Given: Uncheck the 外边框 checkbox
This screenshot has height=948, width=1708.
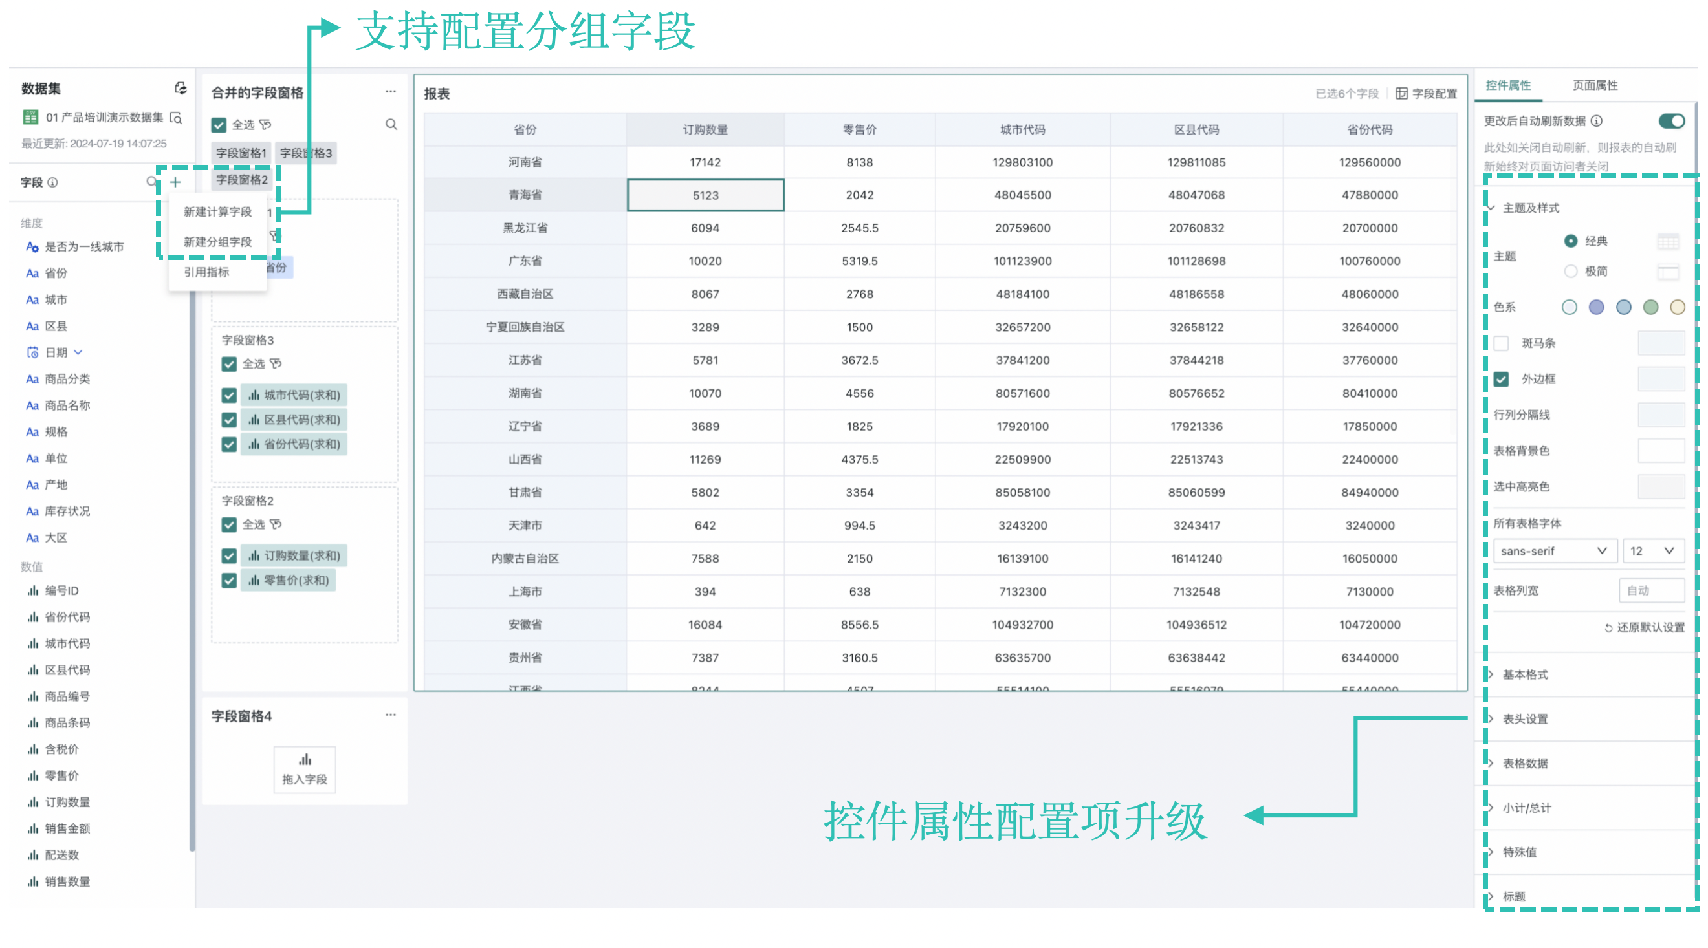Looking at the screenshot, I should tap(1501, 379).
